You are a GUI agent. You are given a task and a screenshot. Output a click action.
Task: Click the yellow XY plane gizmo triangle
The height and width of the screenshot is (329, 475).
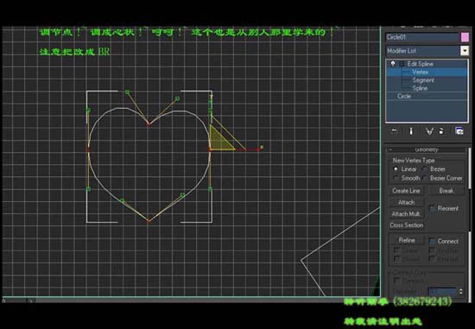pos(219,141)
